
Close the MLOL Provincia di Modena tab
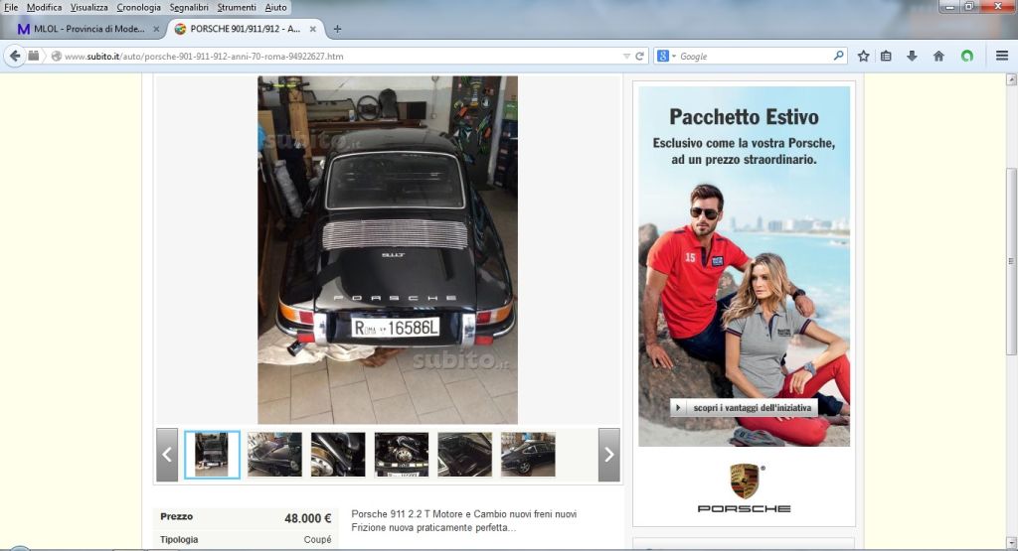(156, 29)
